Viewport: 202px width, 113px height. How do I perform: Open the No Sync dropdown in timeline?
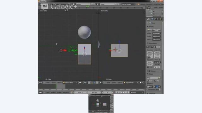tap(137, 92)
